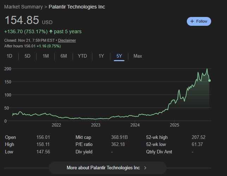
Task: Click the 52-wk high value 207.52
Action: [198, 137]
